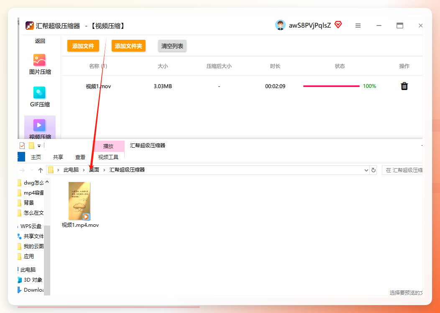Click the 名称 (1) column header
This screenshot has width=440, height=313.
[98, 66]
